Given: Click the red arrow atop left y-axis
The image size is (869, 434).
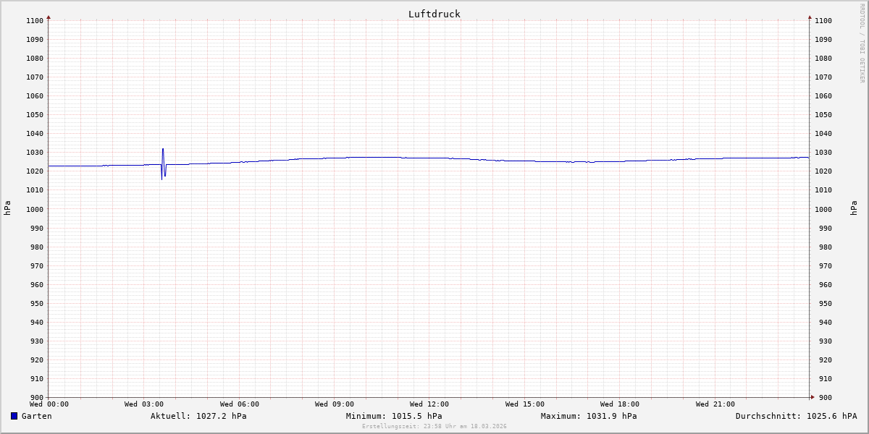Looking at the screenshot, I should coord(49,17).
